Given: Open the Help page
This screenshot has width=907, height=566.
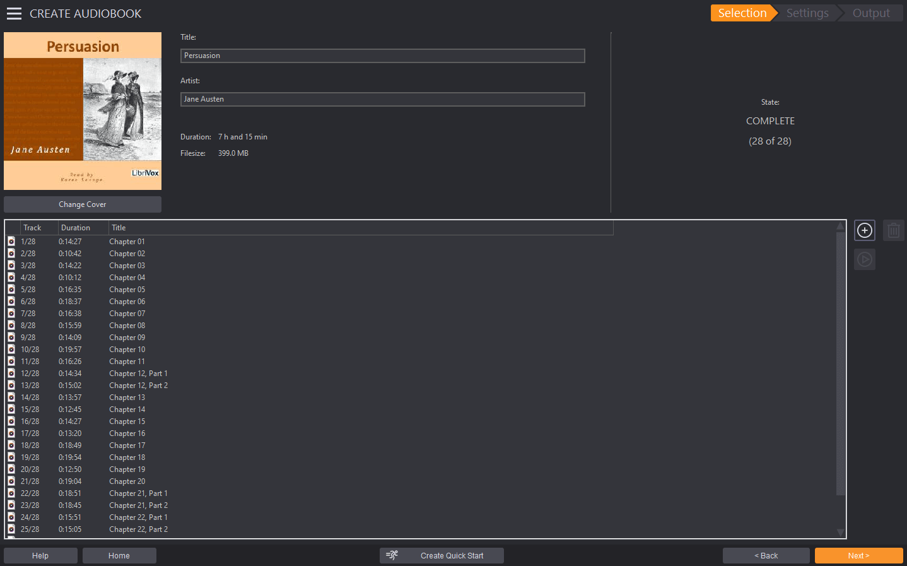Looking at the screenshot, I should 40,555.
